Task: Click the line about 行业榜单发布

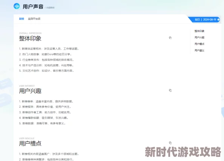Action: coord(46,60)
